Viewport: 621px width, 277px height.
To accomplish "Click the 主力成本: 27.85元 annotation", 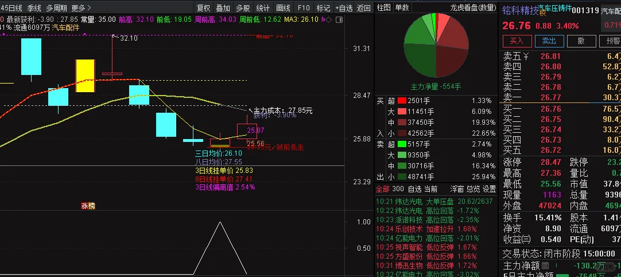I will pyautogui.click(x=283, y=110).
